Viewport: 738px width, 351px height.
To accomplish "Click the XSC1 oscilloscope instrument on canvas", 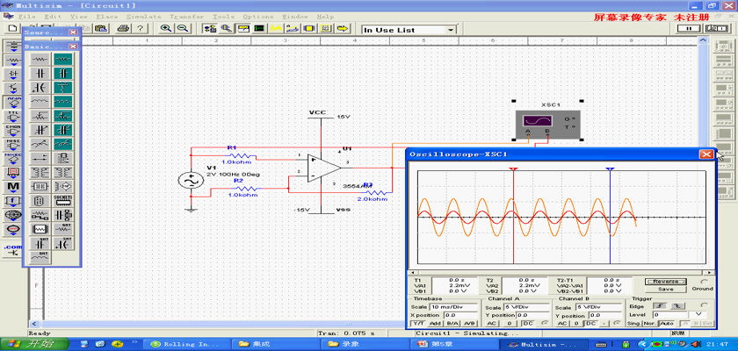I will click(548, 123).
